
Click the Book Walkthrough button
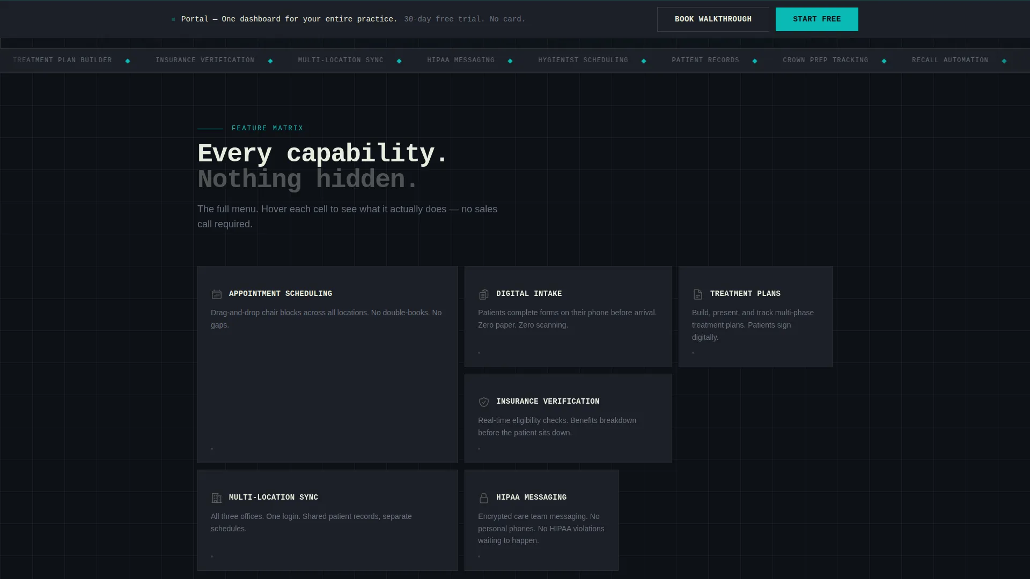pyautogui.click(x=713, y=19)
